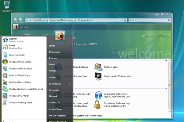Click the scrollbar up arrow in Welcome Center

click(x=170, y=60)
